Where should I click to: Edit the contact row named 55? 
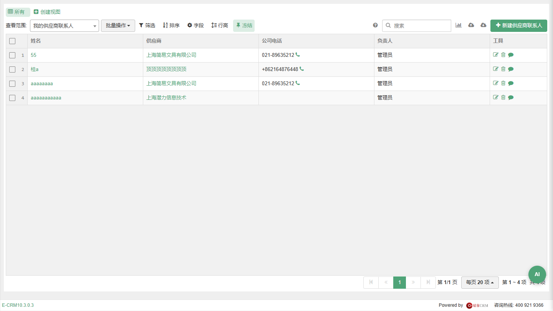click(x=496, y=55)
